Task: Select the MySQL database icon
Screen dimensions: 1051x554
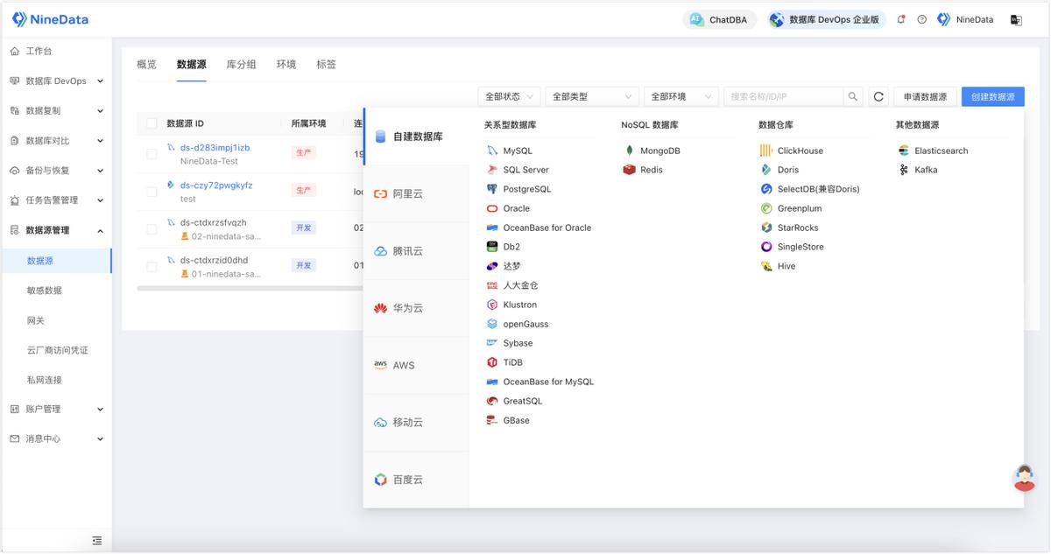Action: (493, 151)
